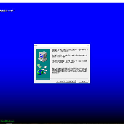Viewport: 124px width, 124px height.
Task: Close the welcome dialog with the X
Action: [88, 45]
